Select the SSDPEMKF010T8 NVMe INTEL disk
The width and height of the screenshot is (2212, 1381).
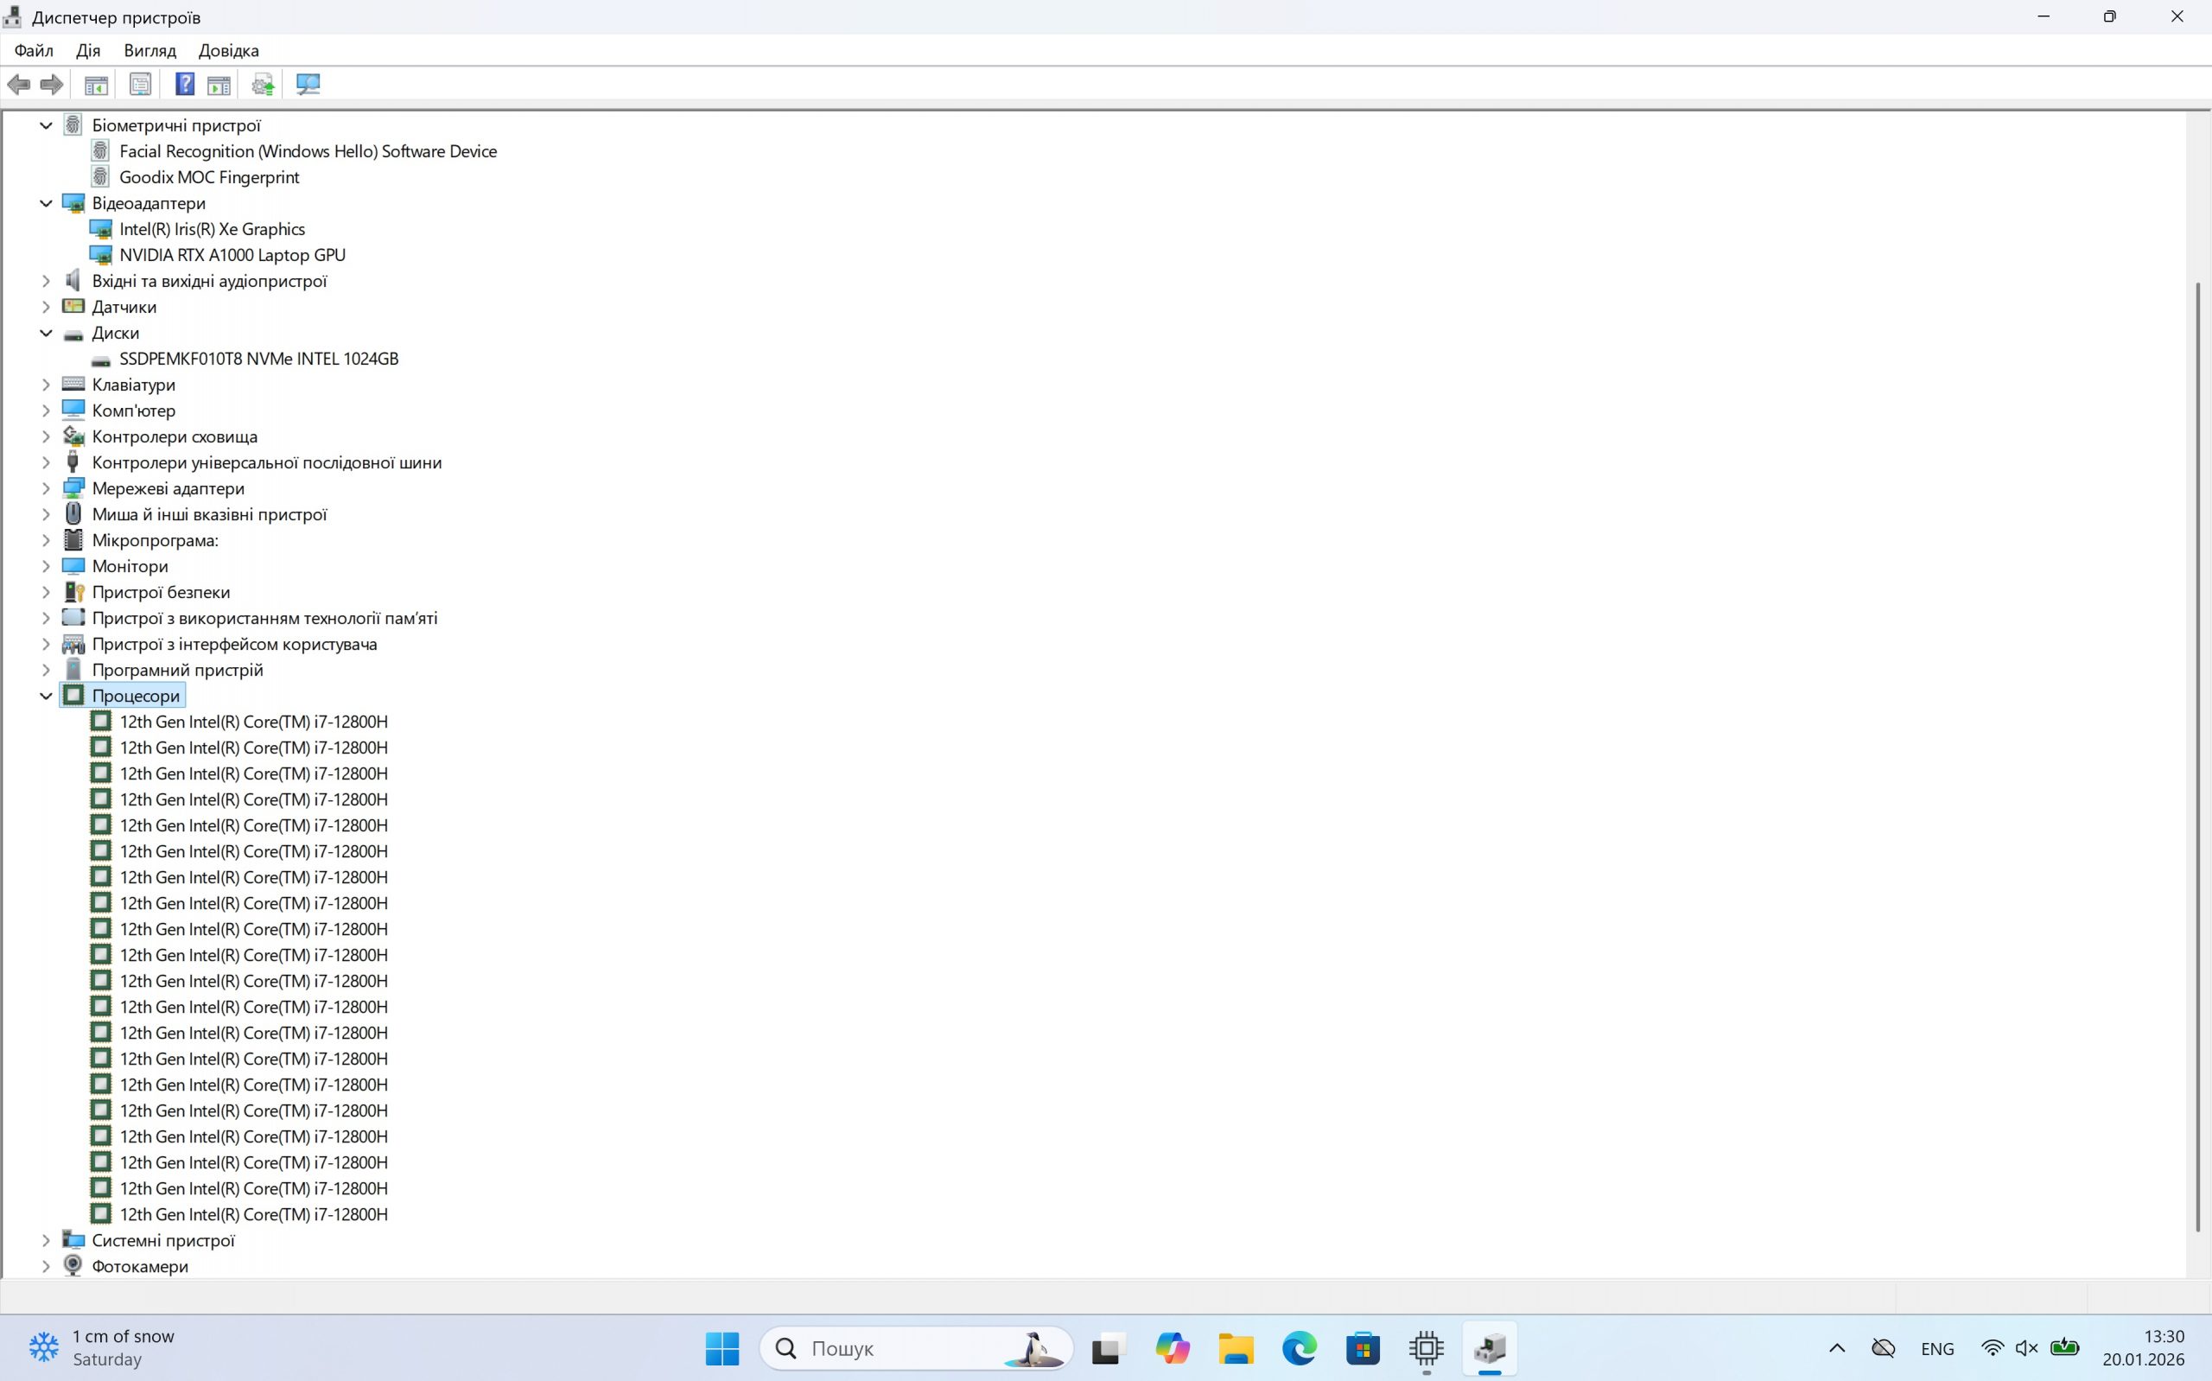pyautogui.click(x=258, y=359)
